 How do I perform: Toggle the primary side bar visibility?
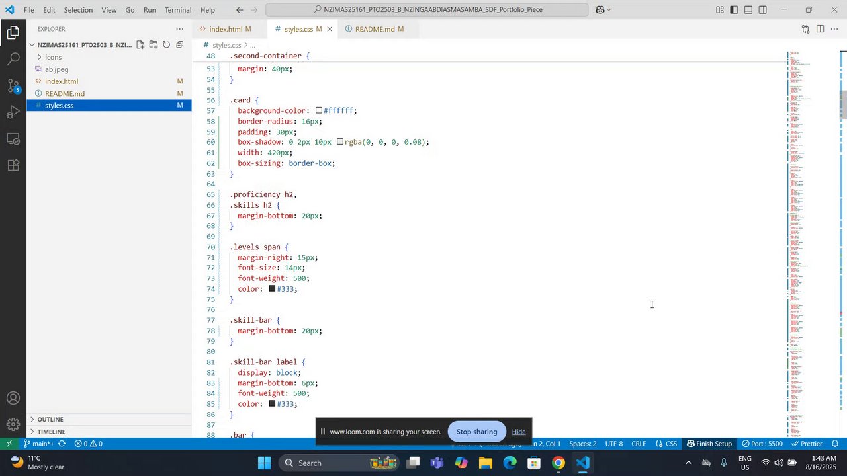[x=734, y=10]
